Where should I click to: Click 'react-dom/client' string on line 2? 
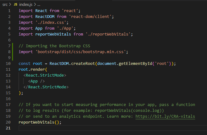pos(90,17)
